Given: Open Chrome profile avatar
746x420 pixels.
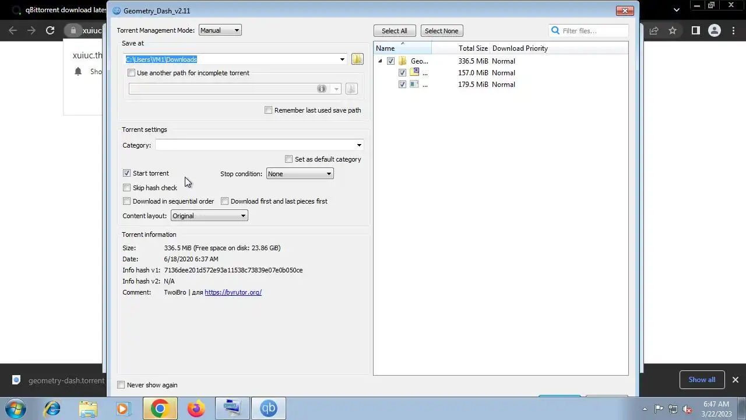Looking at the screenshot, I should pyautogui.click(x=714, y=30).
